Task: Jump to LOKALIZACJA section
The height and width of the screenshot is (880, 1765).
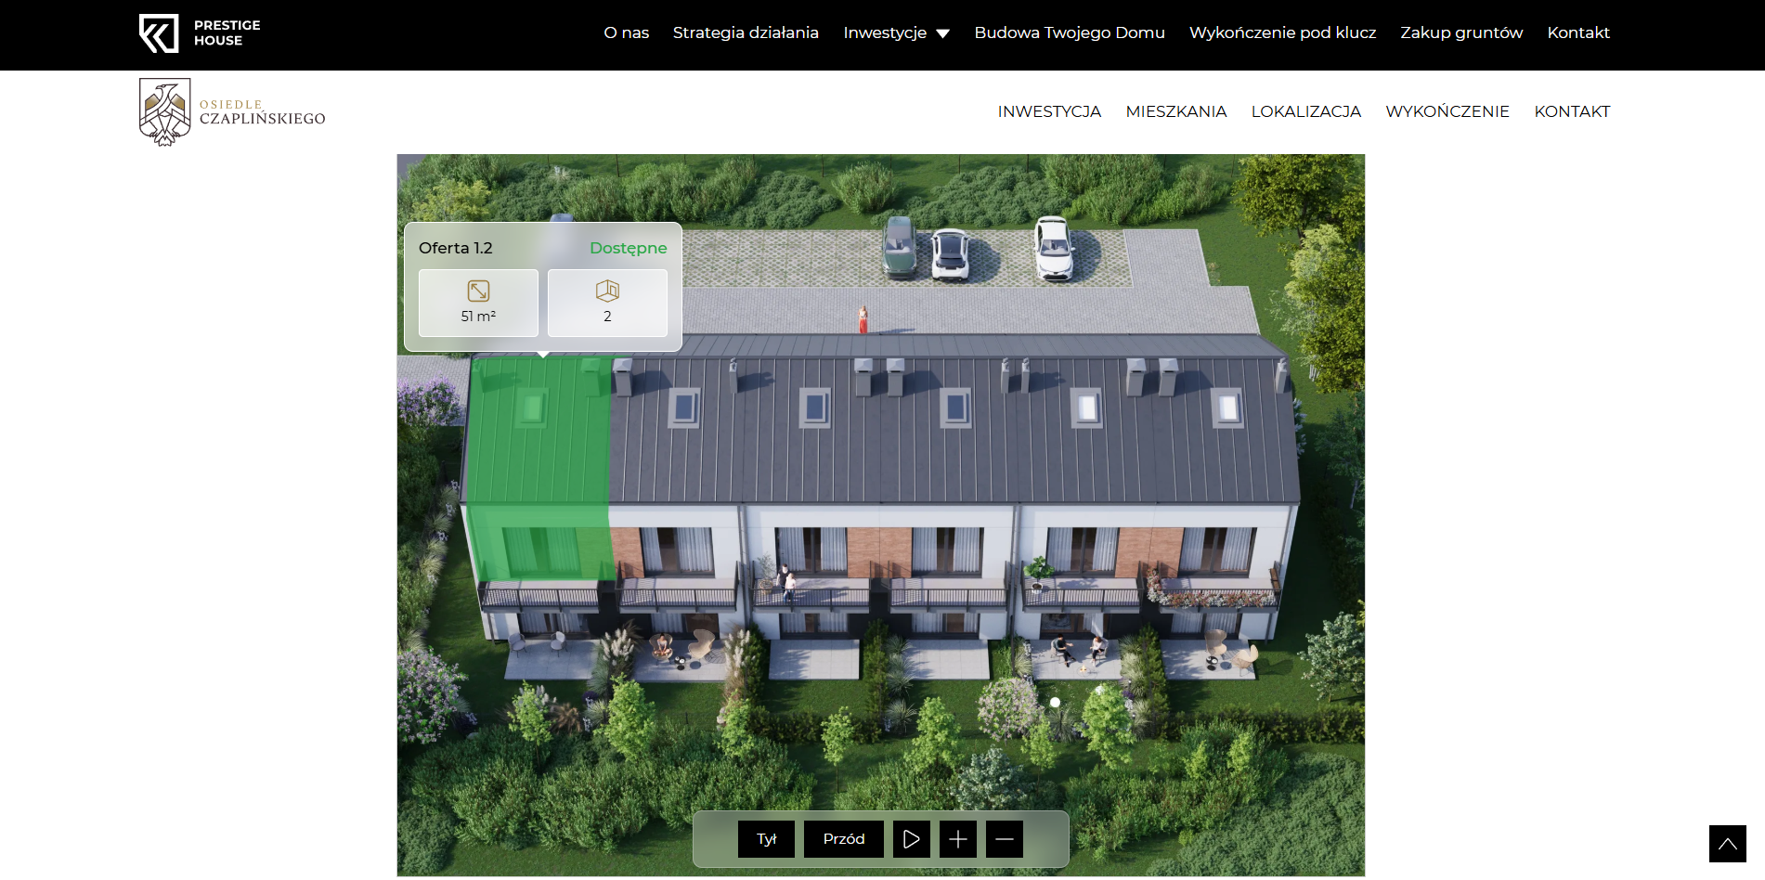Action: point(1306,111)
